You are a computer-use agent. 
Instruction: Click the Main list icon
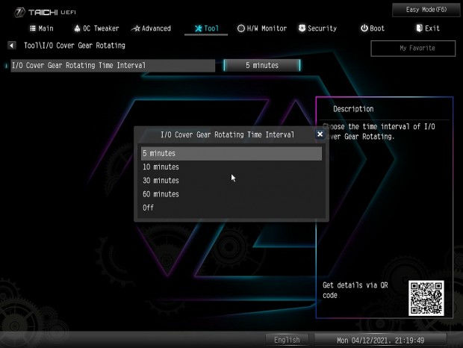pyautogui.click(x=33, y=28)
